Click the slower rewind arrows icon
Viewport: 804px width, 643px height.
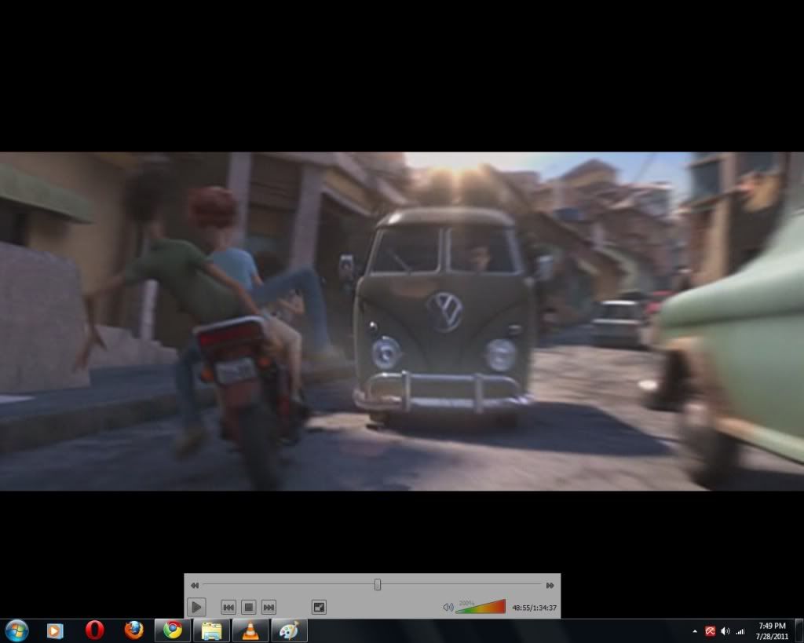pyautogui.click(x=195, y=585)
